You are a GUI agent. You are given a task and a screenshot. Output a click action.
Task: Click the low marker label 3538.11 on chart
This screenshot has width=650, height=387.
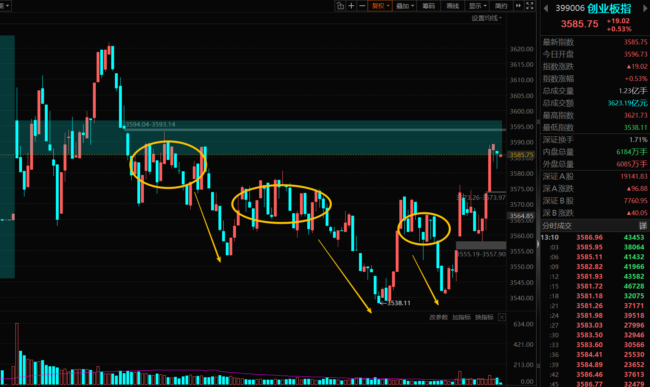click(399, 303)
